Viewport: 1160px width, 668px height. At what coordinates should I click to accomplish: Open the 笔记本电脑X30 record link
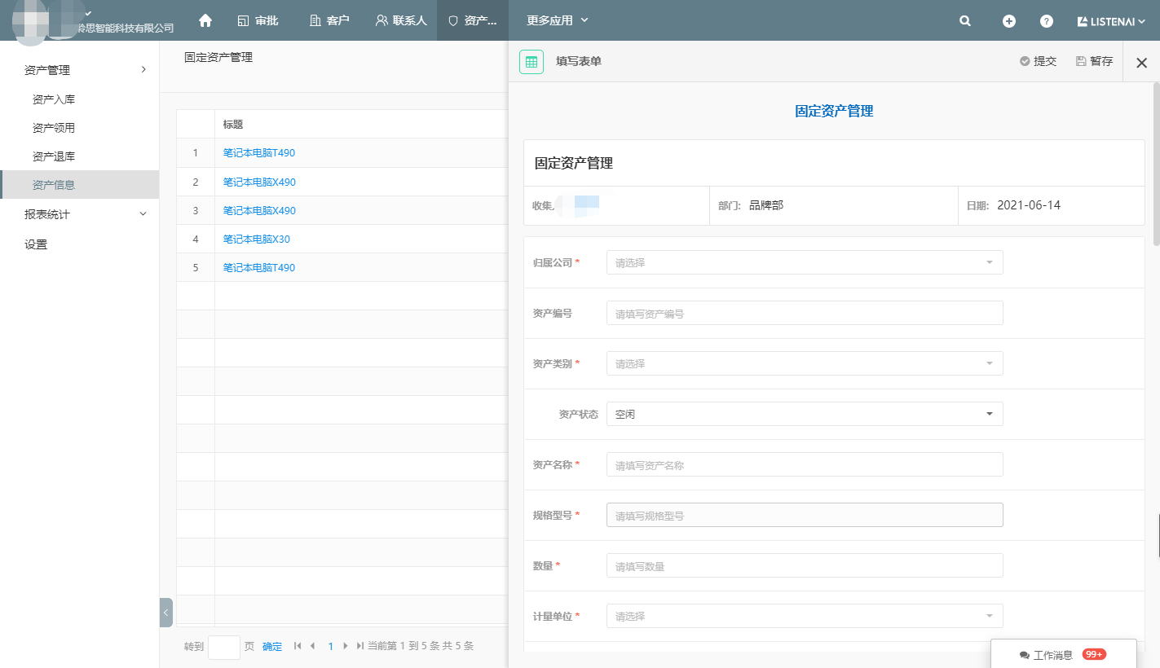257,239
